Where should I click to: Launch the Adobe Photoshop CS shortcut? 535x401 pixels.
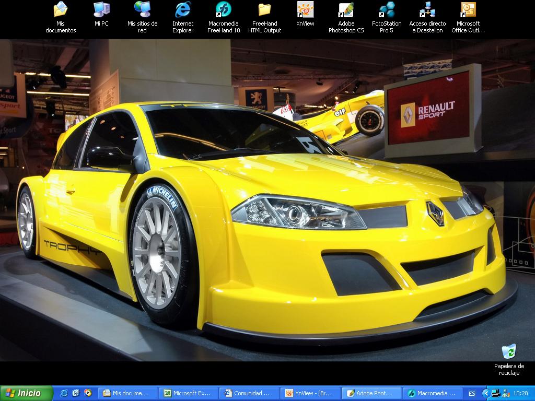click(x=346, y=10)
